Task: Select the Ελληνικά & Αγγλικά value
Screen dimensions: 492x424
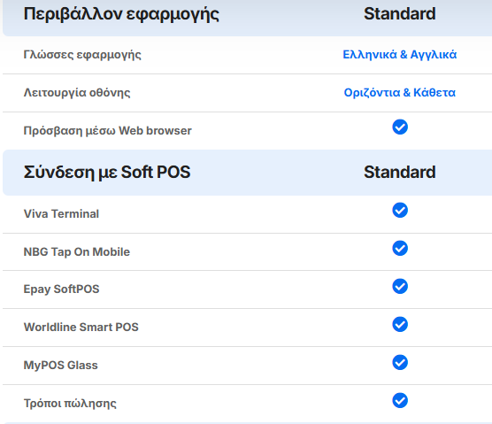Action: pyautogui.click(x=399, y=55)
